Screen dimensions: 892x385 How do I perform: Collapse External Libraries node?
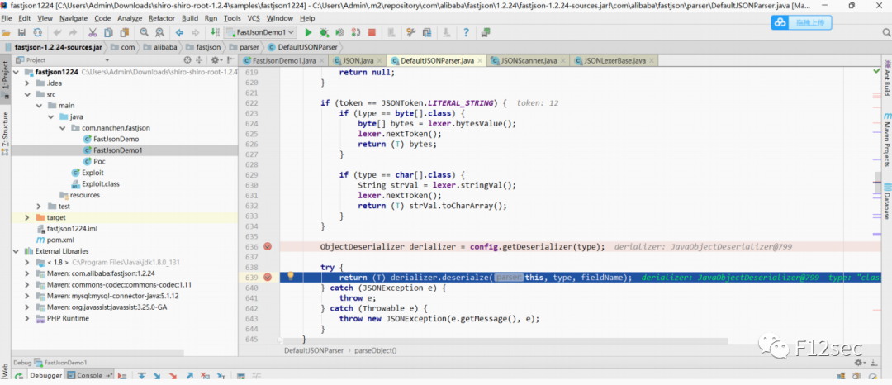click(16, 251)
